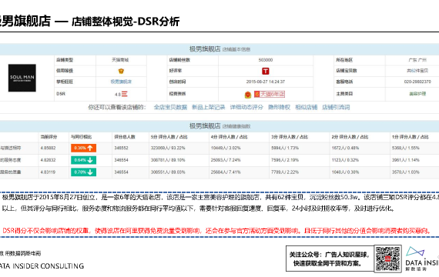Click the 1分 评分人数 / 占比 column header
This screenshot has width=439, height=277.
[411, 137]
